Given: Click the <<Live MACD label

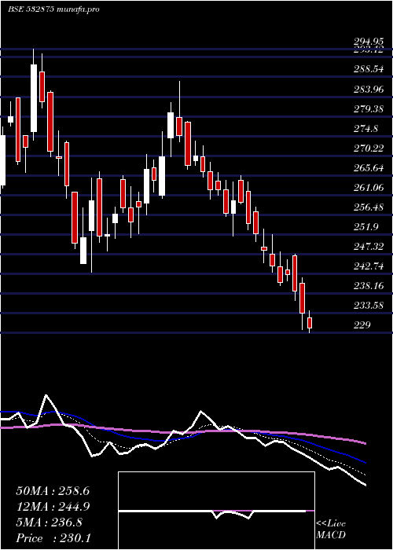Looking at the screenshot, I should [331, 530].
